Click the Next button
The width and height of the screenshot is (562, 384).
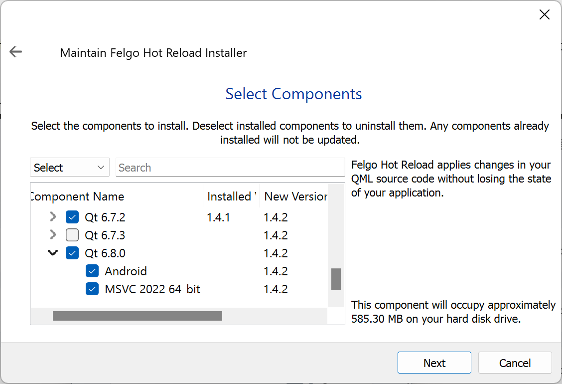pos(434,363)
